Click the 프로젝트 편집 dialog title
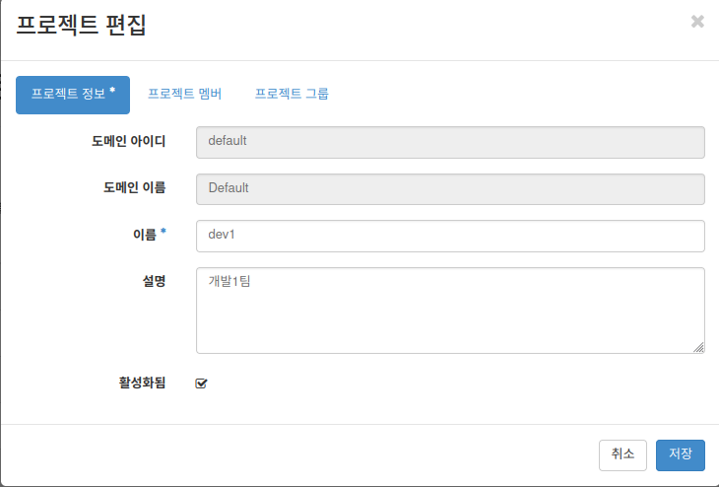The width and height of the screenshot is (719, 487). [81, 25]
